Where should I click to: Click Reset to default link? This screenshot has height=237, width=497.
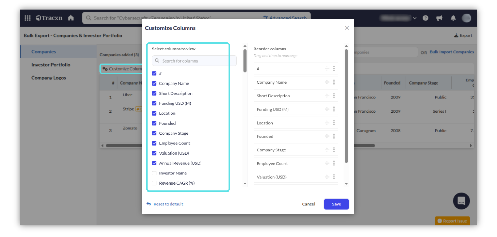tap(168, 204)
